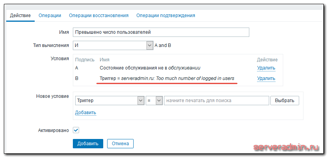Toggle the Активировано checkbox
Viewport: 328px width, 158px height.
(76, 130)
